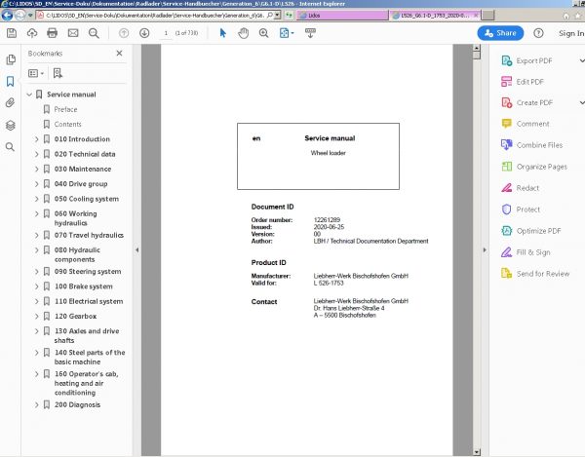
Task: Click the zoom in plus magnifier
Action: tap(264, 33)
